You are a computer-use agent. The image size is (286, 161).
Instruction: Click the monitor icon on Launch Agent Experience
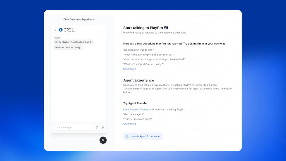(128, 136)
